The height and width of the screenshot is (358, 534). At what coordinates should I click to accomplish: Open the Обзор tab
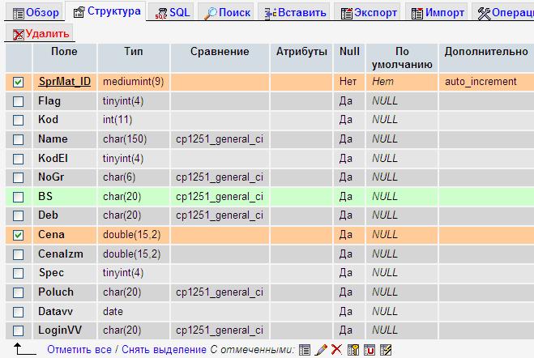[32, 13]
